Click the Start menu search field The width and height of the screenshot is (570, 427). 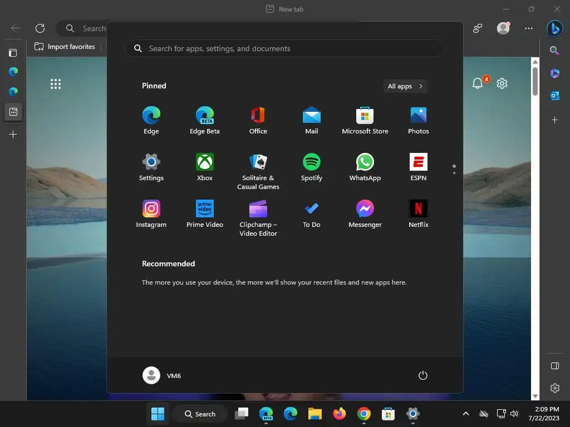tap(284, 48)
